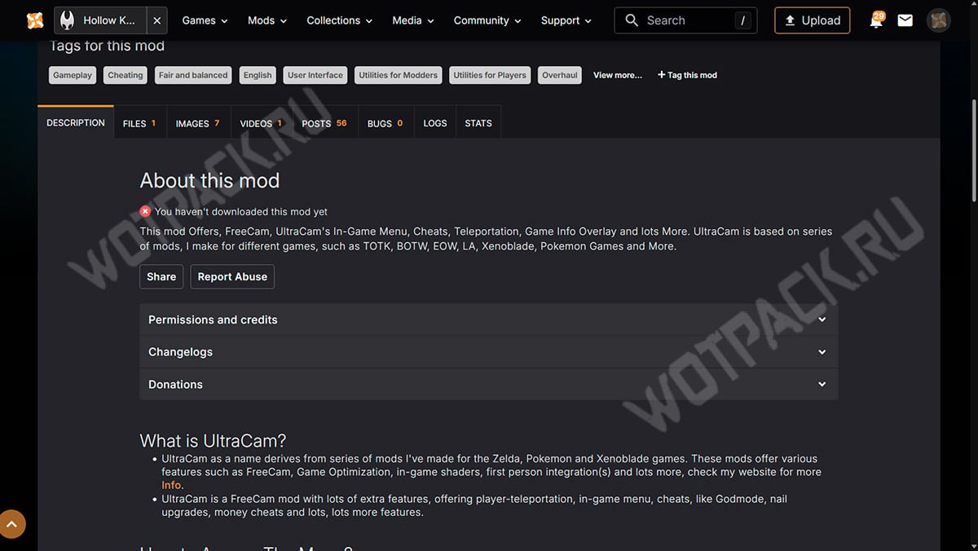Open the Games dropdown menu

[205, 20]
